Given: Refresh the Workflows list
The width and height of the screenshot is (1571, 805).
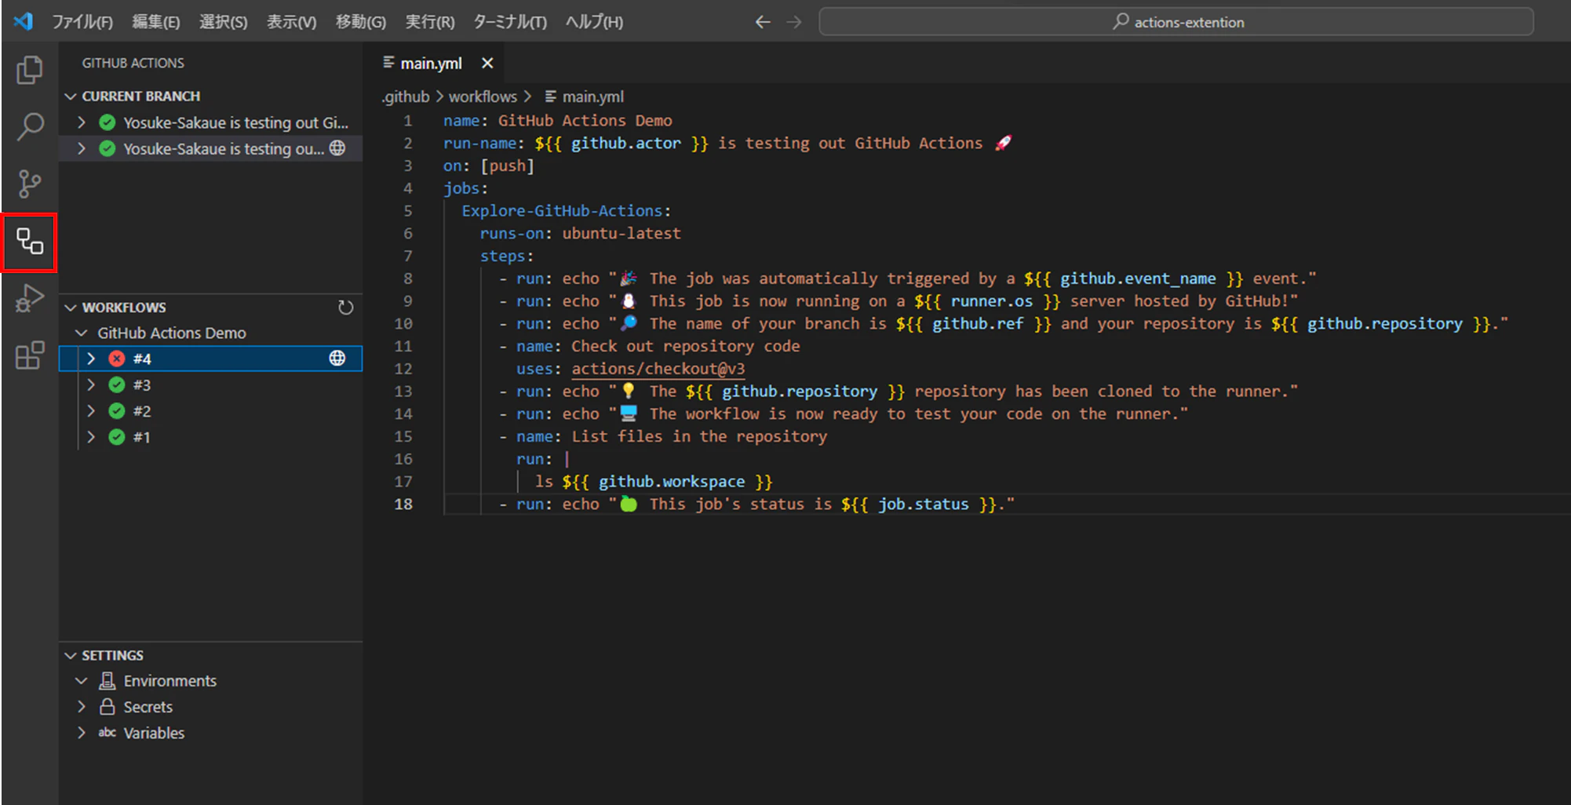Looking at the screenshot, I should click(x=345, y=308).
